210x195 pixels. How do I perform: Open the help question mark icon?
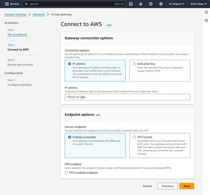click(x=151, y=4)
